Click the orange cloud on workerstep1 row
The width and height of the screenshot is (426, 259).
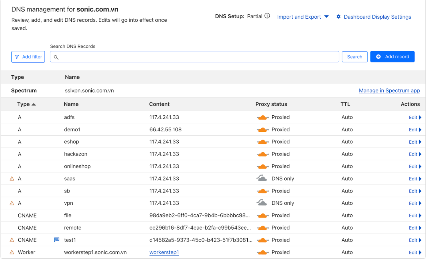tap(263, 252)
